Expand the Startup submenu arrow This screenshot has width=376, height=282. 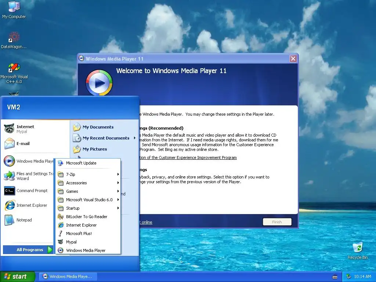pyautogui.click(x=118, y=208)
